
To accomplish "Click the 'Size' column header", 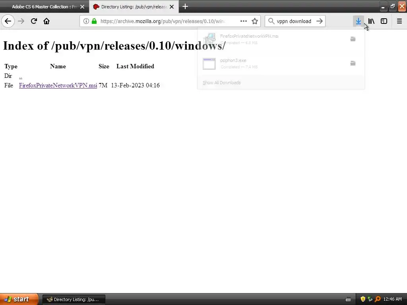I will pos(104,66).
